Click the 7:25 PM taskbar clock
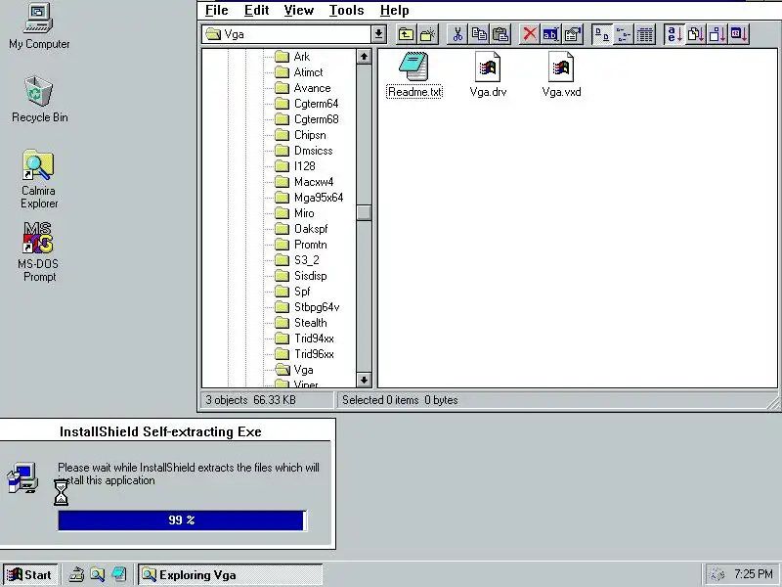This screenshot has height=587, width=782. [753, 574]
